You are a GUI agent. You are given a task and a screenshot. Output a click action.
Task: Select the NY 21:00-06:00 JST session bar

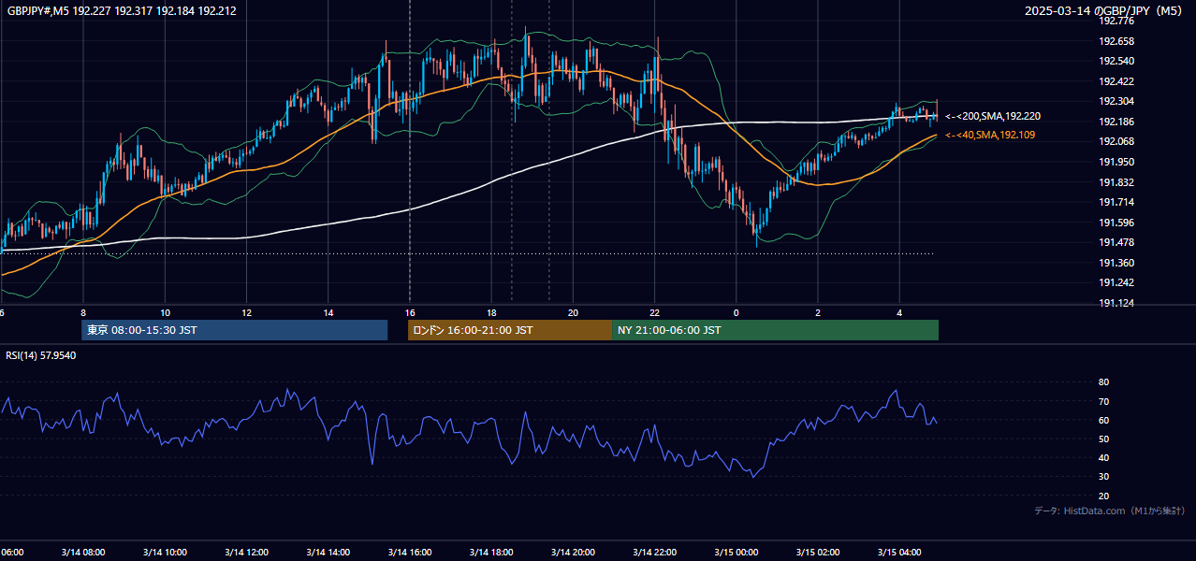pos(775,330)
